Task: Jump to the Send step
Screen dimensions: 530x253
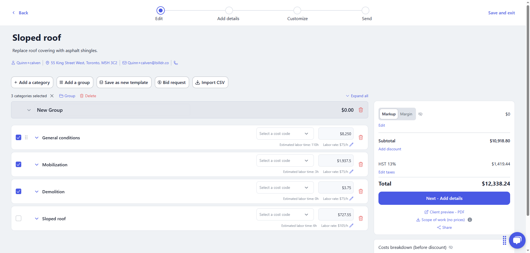Action: coord(365,10)
